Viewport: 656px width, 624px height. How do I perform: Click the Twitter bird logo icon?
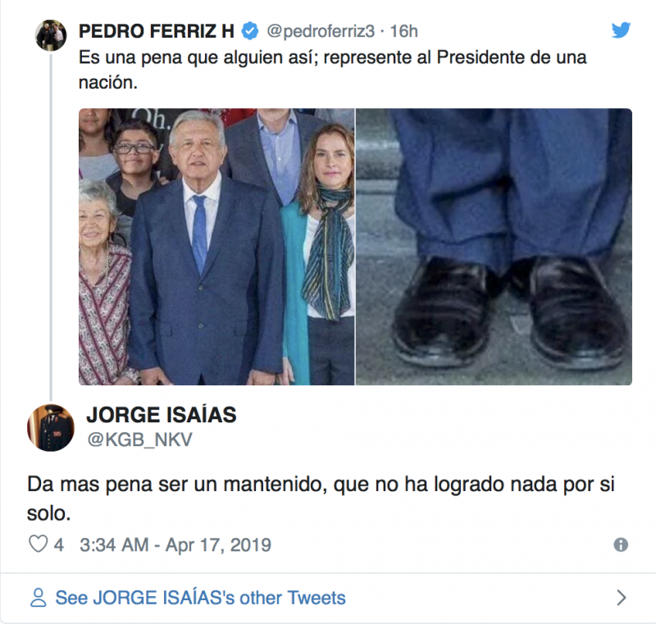point(621,30)
